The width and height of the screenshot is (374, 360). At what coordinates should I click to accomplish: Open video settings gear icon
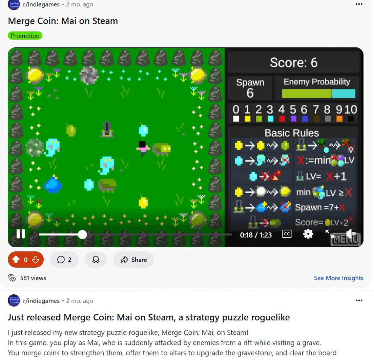tap(308, 234)
